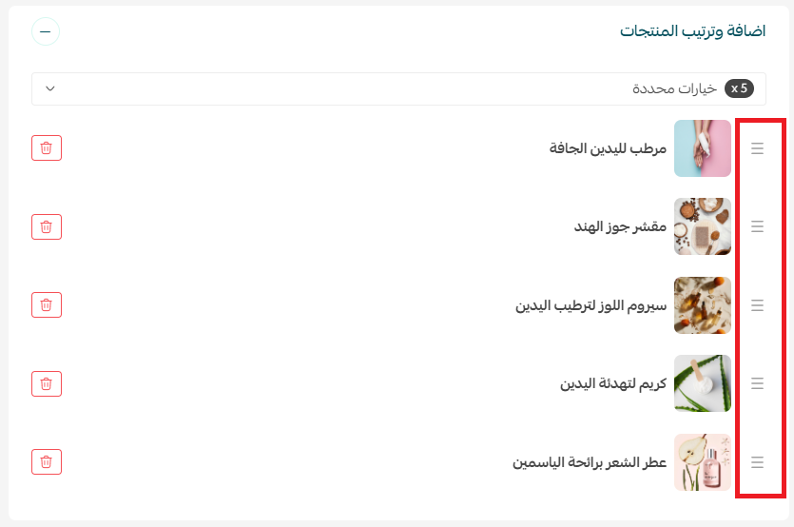Remove سيروم اللوز لترطيب اليدين via its trash icon
The image size is (794, 527).
pos(47,305)
